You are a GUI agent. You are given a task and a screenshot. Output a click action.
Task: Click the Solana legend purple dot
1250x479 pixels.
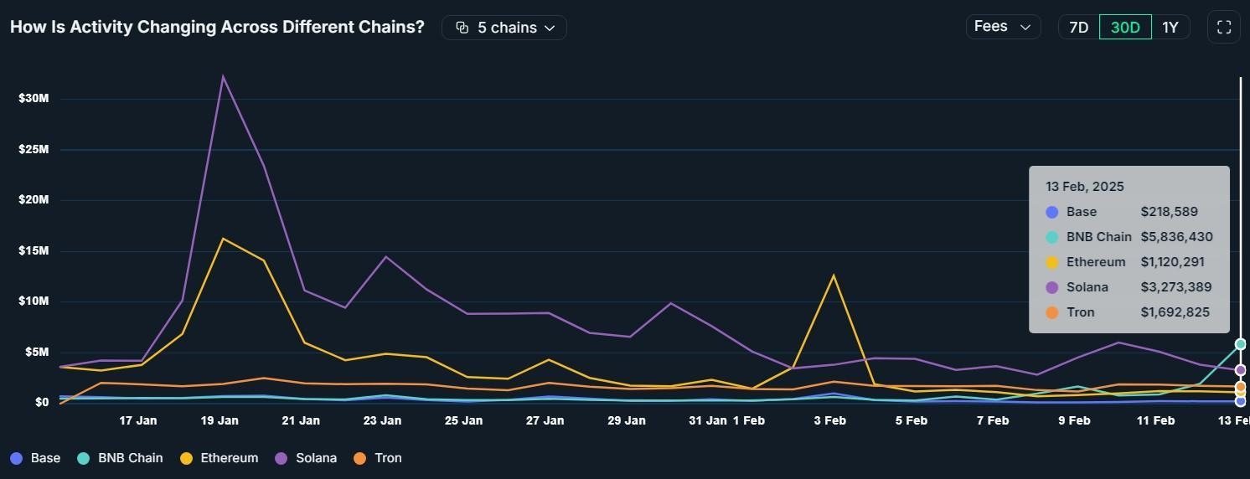pyautogui.click(x=282, y=458)
